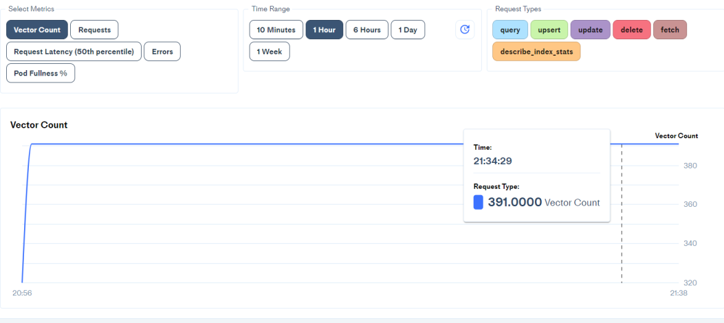Image resolution: width=724 pixels, height=323 pixels.
Task: Select the Requests metric
Action: pos(94,30)
